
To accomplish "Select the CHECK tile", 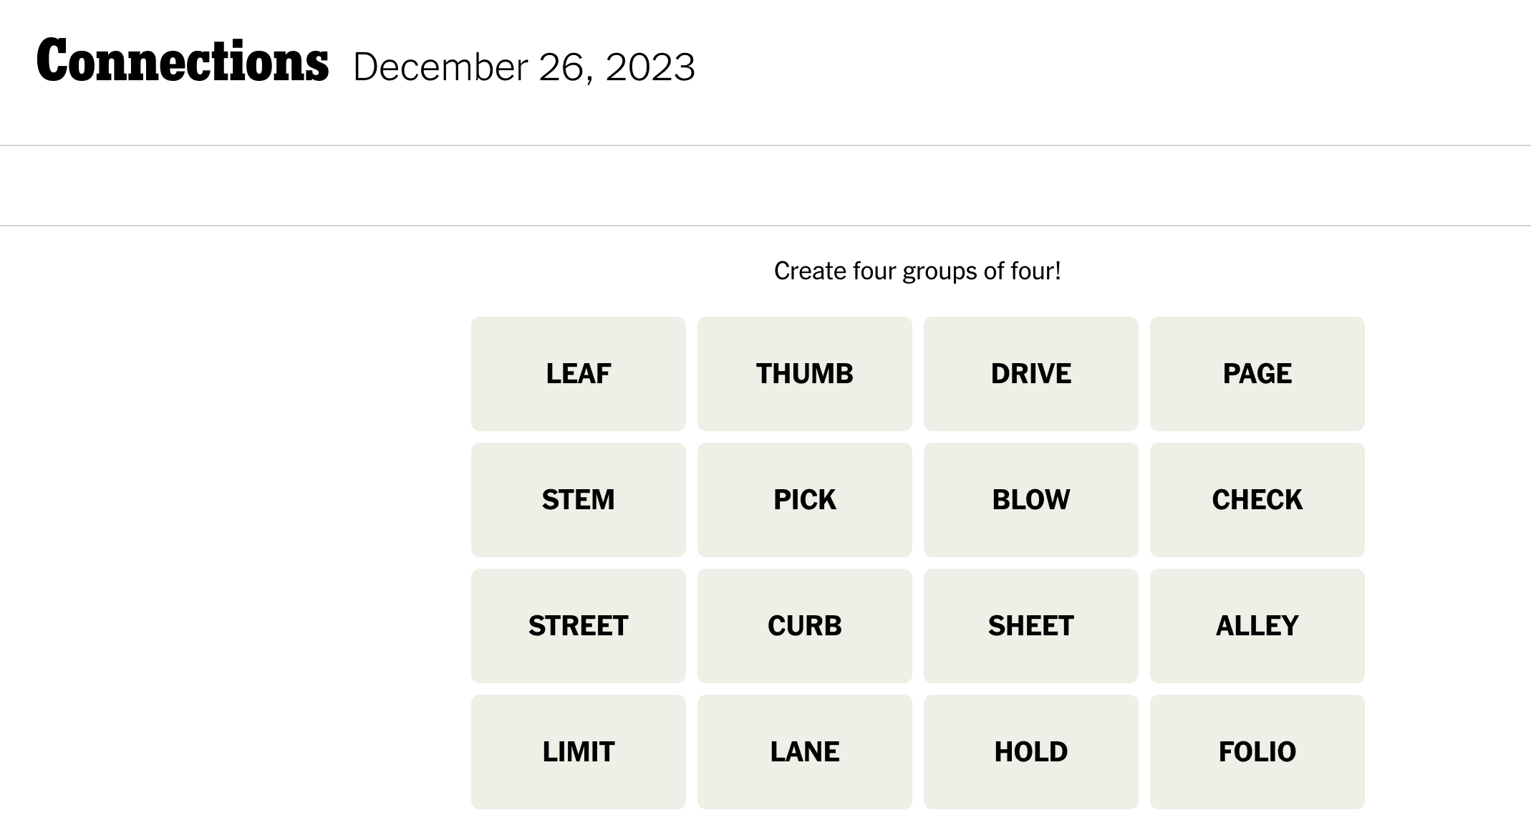I will pos(1257,500).
